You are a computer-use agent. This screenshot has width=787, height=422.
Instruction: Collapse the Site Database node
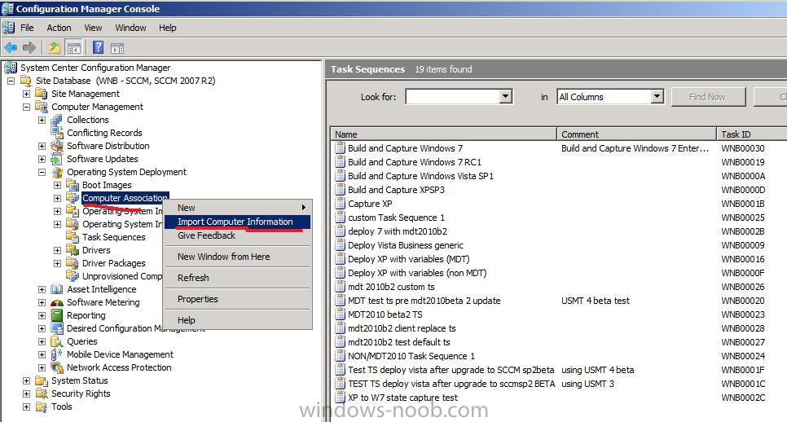(11, 81)
